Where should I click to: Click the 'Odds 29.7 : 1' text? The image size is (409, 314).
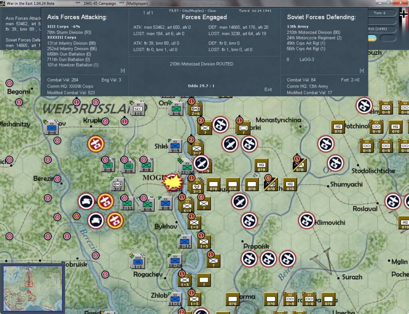(x=201, y=86)
